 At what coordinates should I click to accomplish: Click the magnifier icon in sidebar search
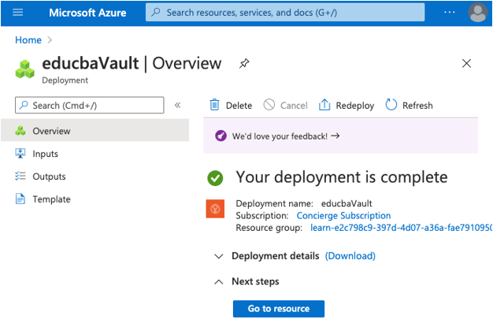[x=24, y=105]
